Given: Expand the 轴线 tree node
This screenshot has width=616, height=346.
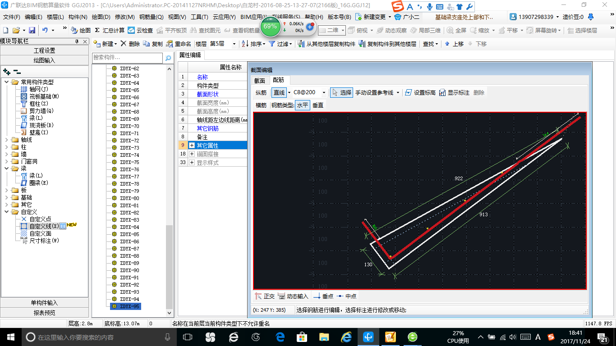Looking at the screenshot, I should (7, 140).
